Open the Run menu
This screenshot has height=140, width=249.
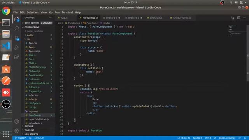tap(57, 12)
